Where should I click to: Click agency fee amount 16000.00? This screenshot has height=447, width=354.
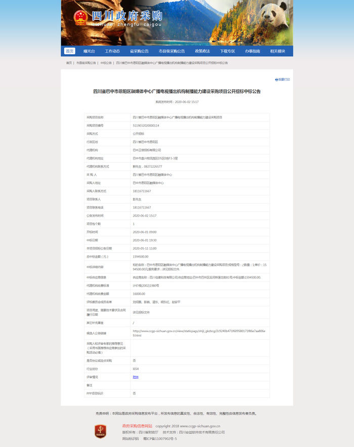pos(139,294)
